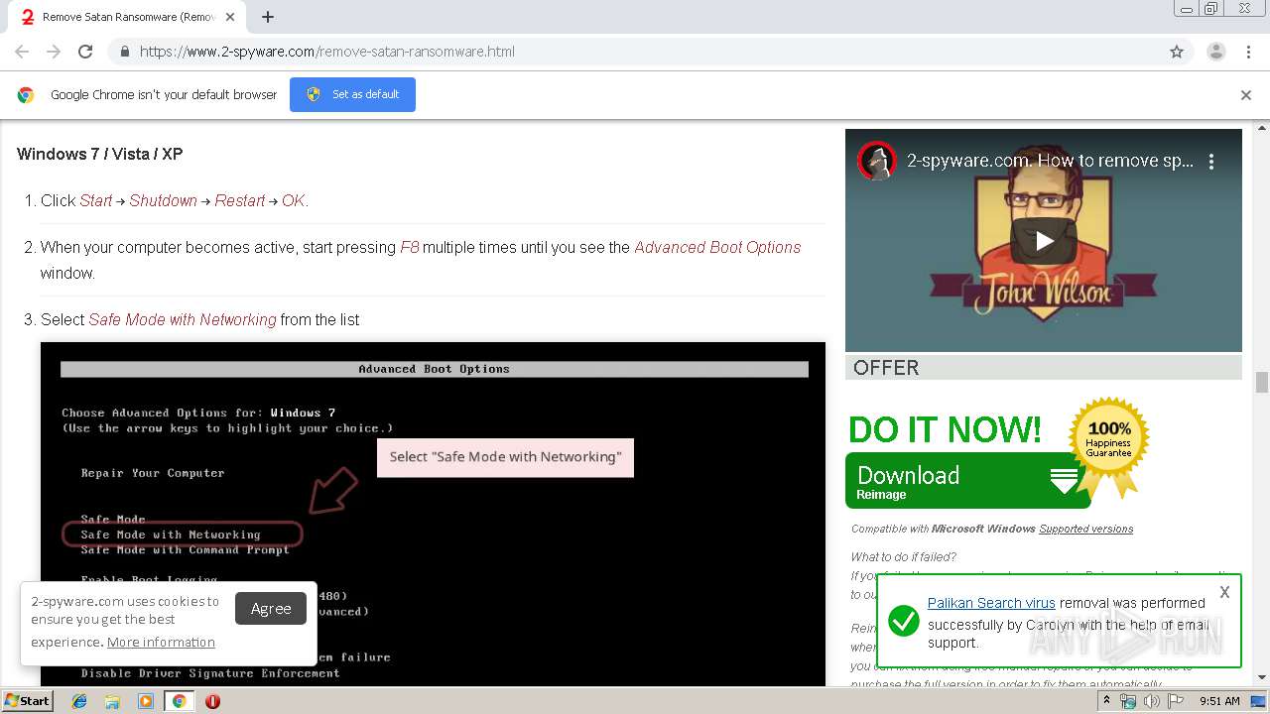This screenshot has width=1270, height=714.
Task: Open the Windows Start menu
Action: (27, 700)
